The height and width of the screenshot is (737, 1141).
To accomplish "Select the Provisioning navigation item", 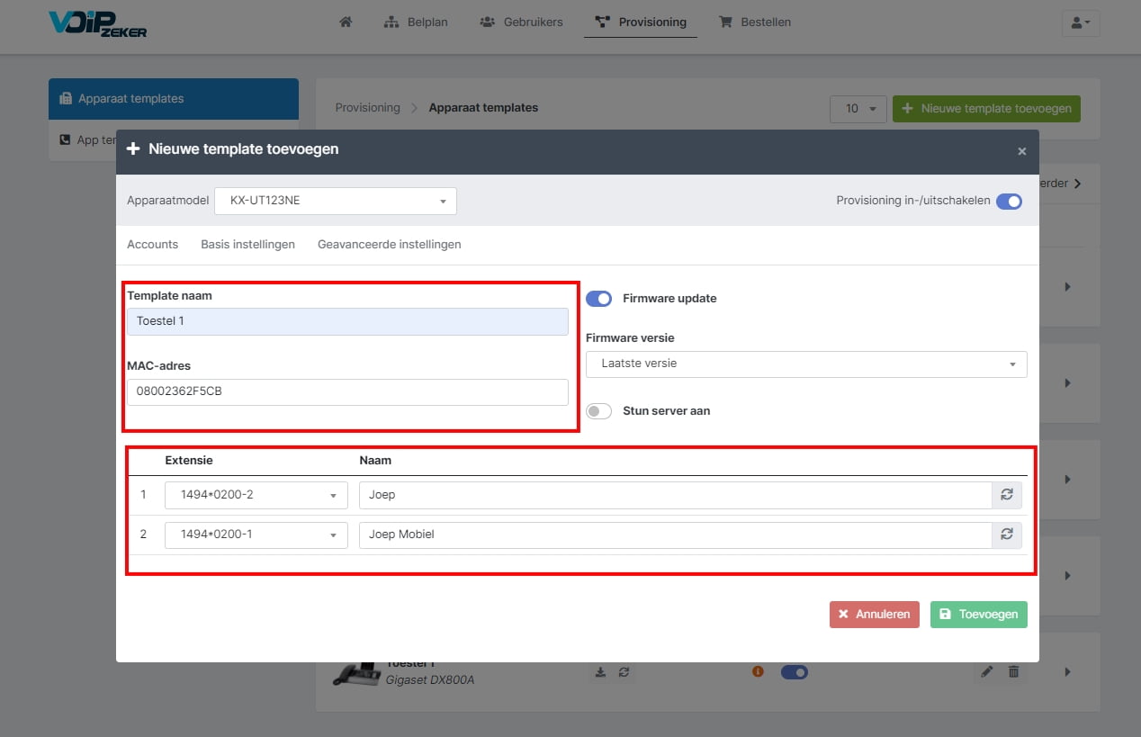I will pyautogui.click(x=641, y=22).
